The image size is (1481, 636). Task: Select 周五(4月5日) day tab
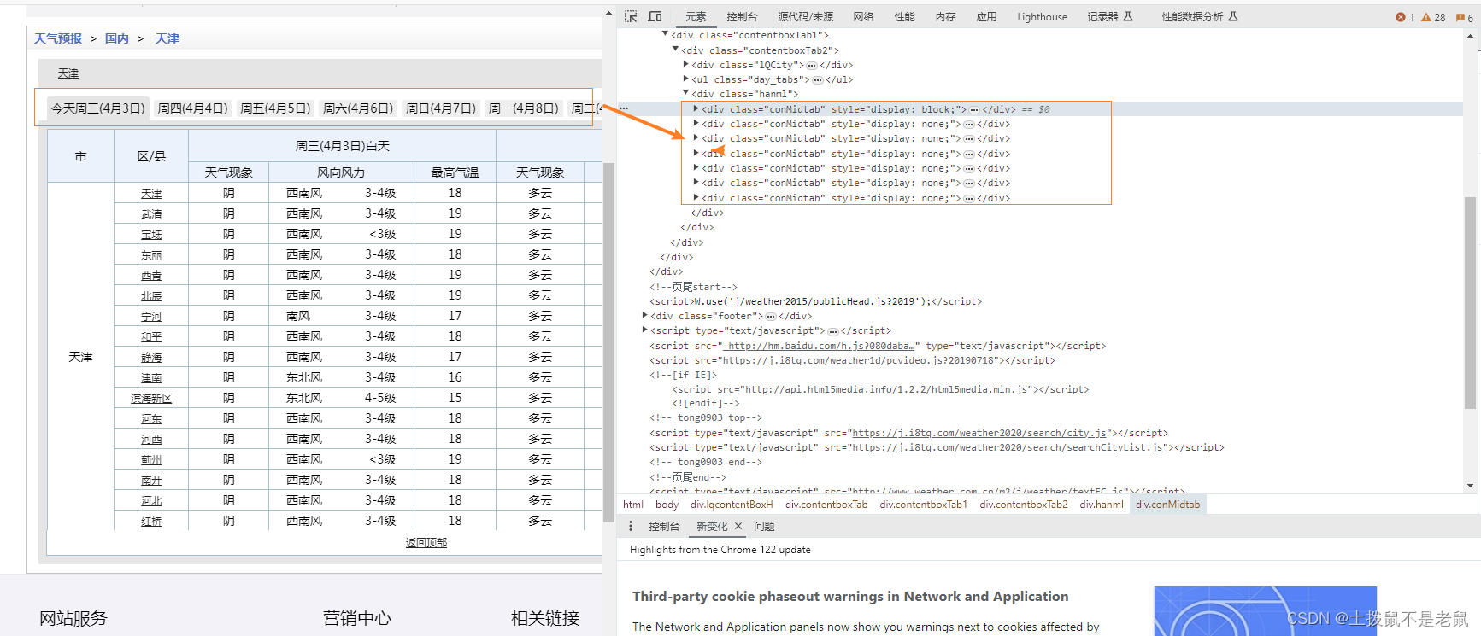point(275,108)
